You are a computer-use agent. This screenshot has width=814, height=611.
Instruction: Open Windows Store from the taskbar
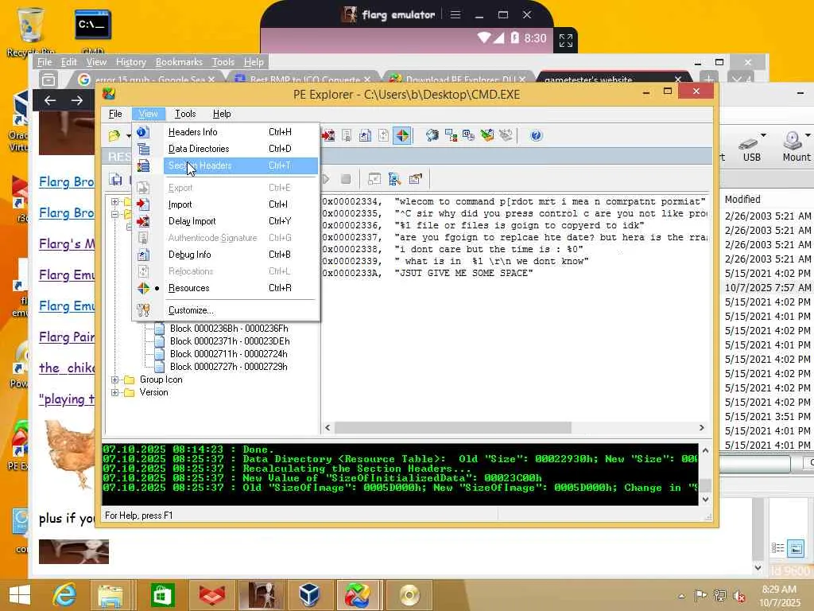162,595
